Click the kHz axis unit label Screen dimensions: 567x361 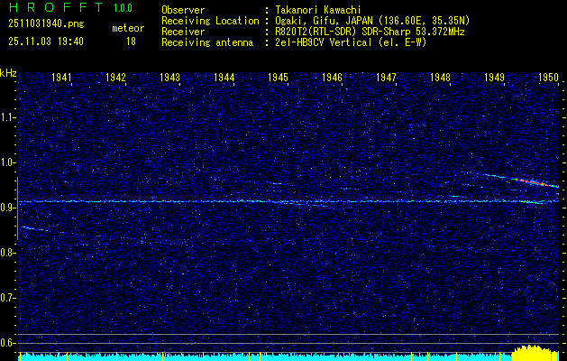click(8, 73)
